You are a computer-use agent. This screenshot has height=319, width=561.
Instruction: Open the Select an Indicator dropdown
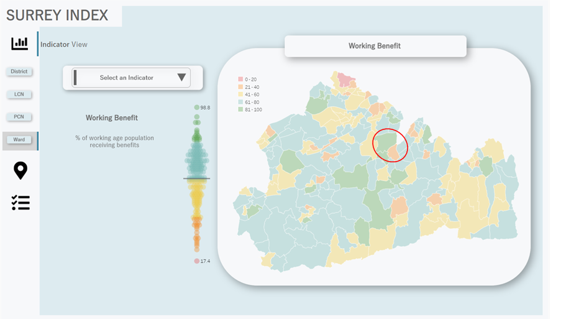tap(131, 77)
